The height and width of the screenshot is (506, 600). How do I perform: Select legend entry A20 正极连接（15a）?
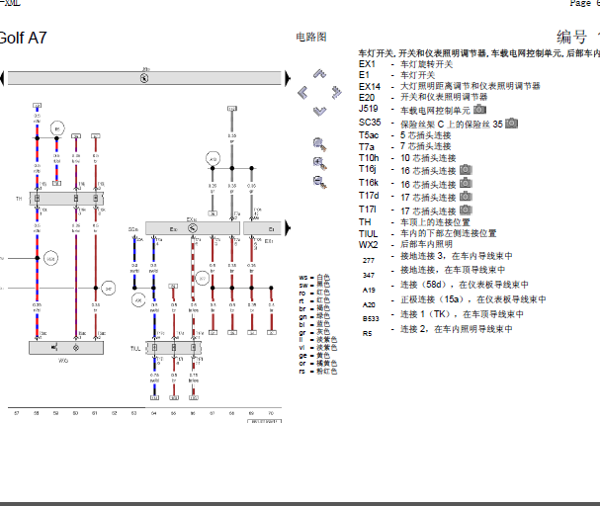pos(454,300)
